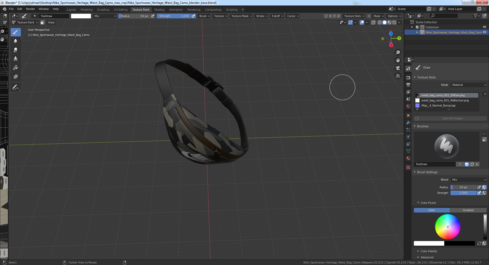This screenshot has width=489, height=265.
Task: Collapse the Texture Slots panel
Action: point(414,77)
